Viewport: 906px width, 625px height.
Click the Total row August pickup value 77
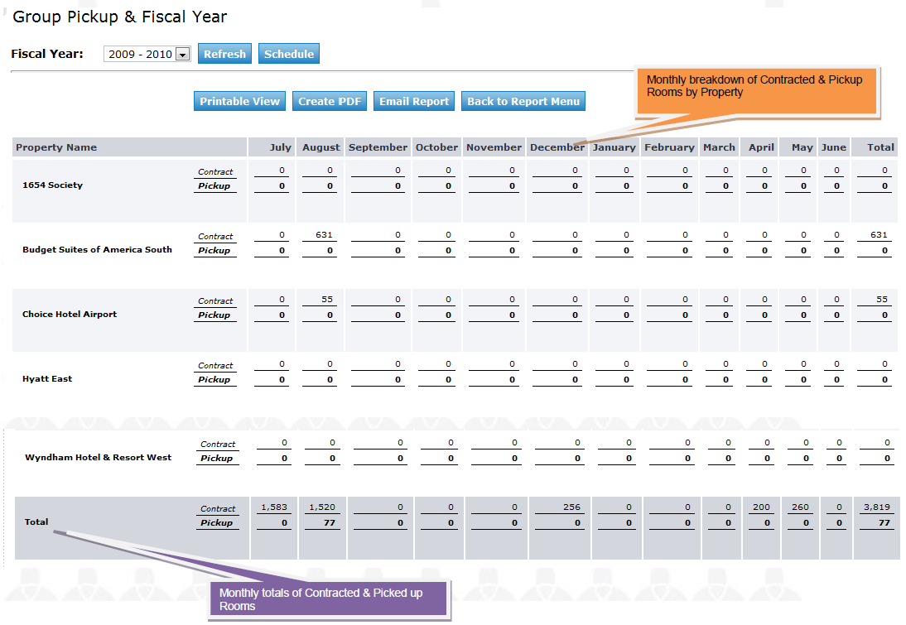[x=330, y=522]
